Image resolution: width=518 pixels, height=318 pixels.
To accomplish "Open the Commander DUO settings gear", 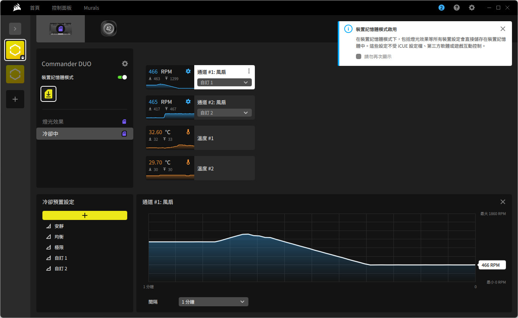I will coord(125,64).
